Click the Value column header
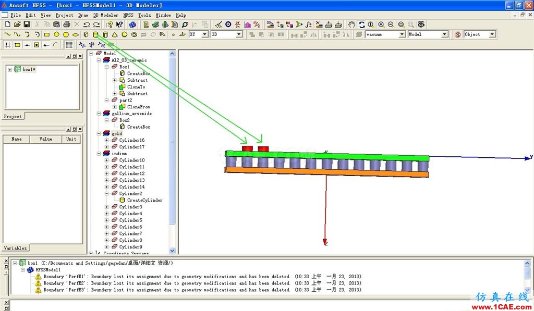Image resolution: width=534 pixels, height=311 pixels. click(x=46, y=139)
